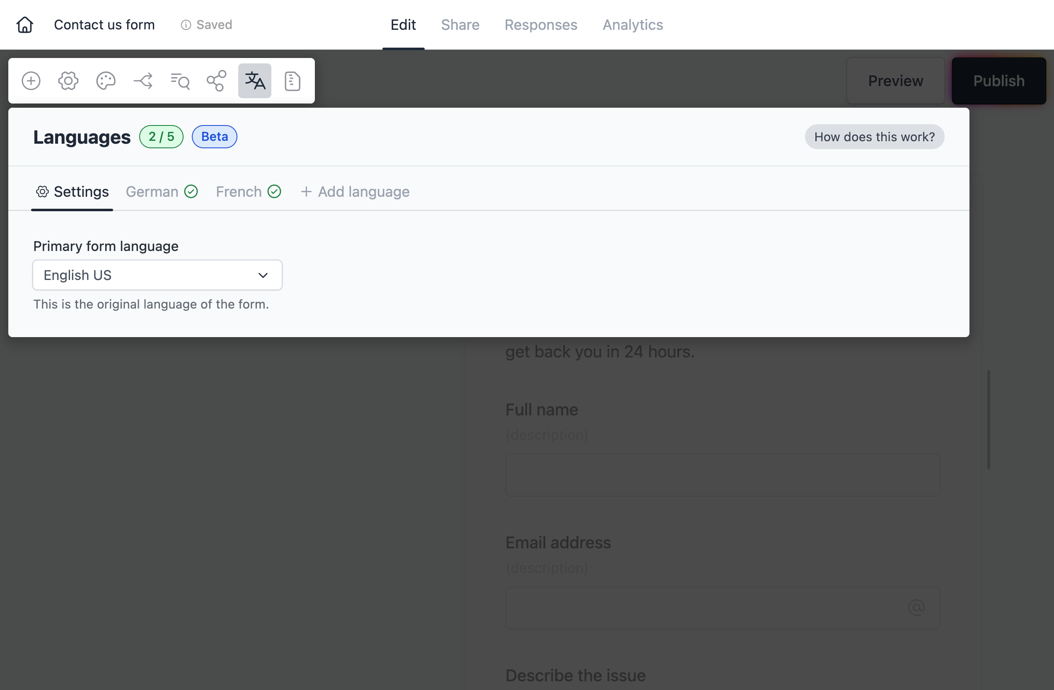Click the Integrations/Share icon

coord(216,80)
